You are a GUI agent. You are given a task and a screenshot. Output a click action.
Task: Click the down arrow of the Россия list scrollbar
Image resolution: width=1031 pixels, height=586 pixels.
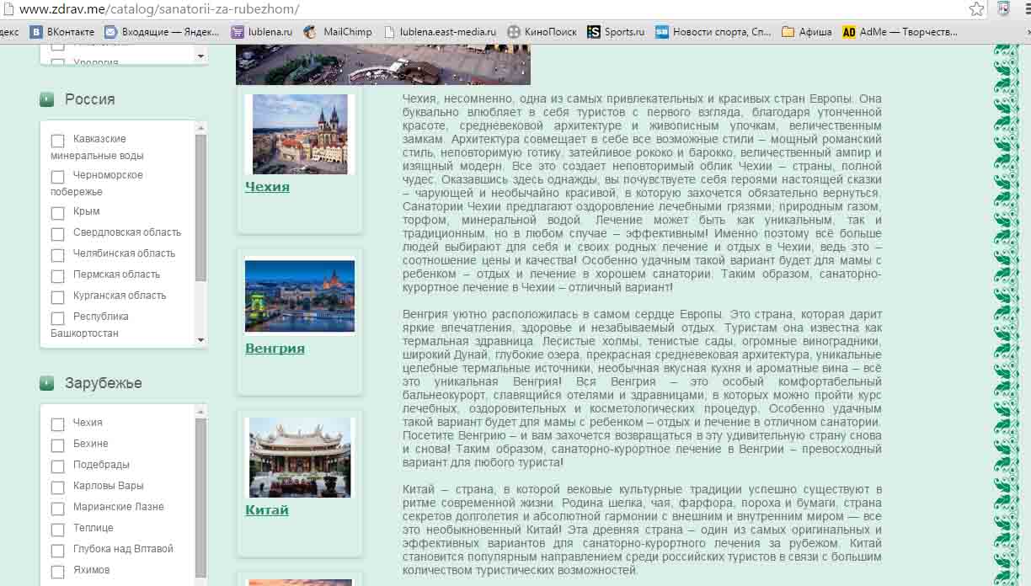tap(200, 340)
